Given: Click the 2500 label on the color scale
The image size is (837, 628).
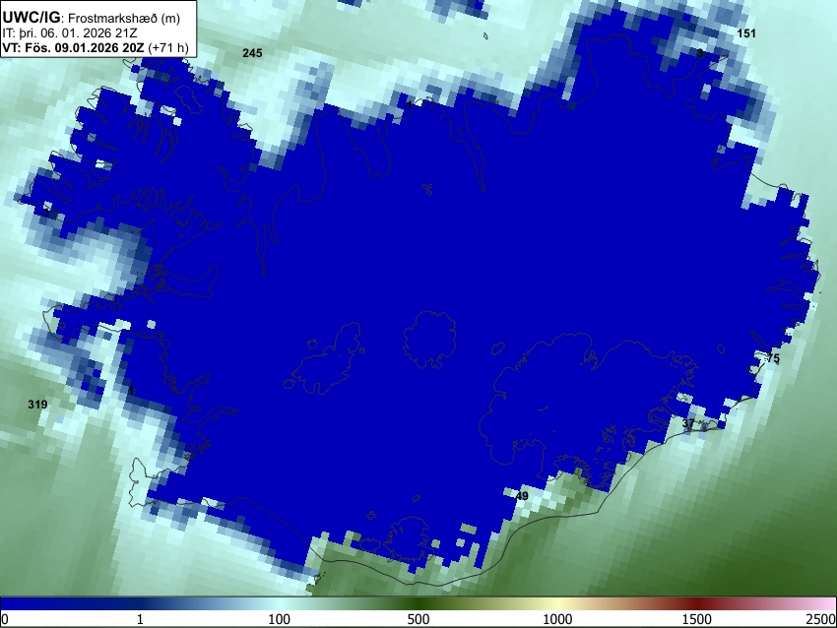Looking at the screenshot, I should 821,619.
